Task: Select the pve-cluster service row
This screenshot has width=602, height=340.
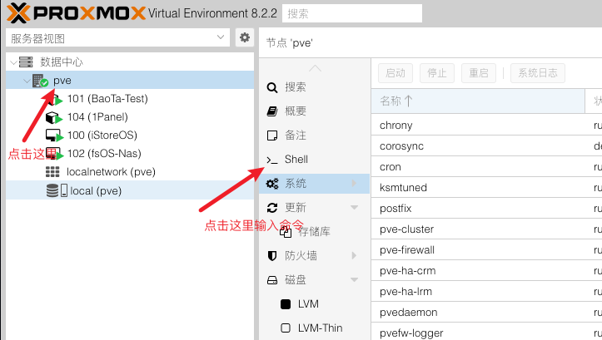Action: [486, 229]
